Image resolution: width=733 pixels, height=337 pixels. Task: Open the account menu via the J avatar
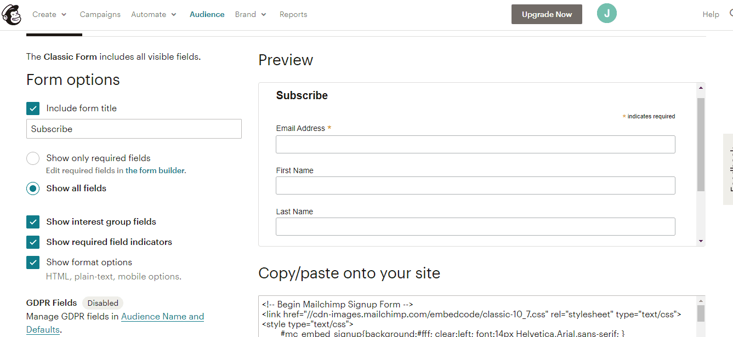607,13
